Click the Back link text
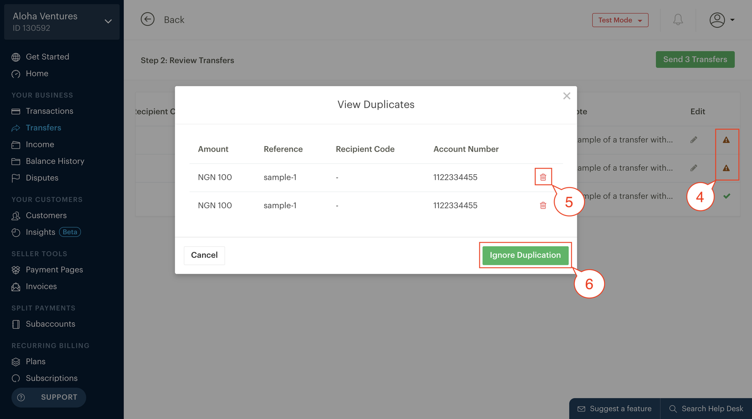Viewport: 752px width, 419px height. (x=174, y=20)
